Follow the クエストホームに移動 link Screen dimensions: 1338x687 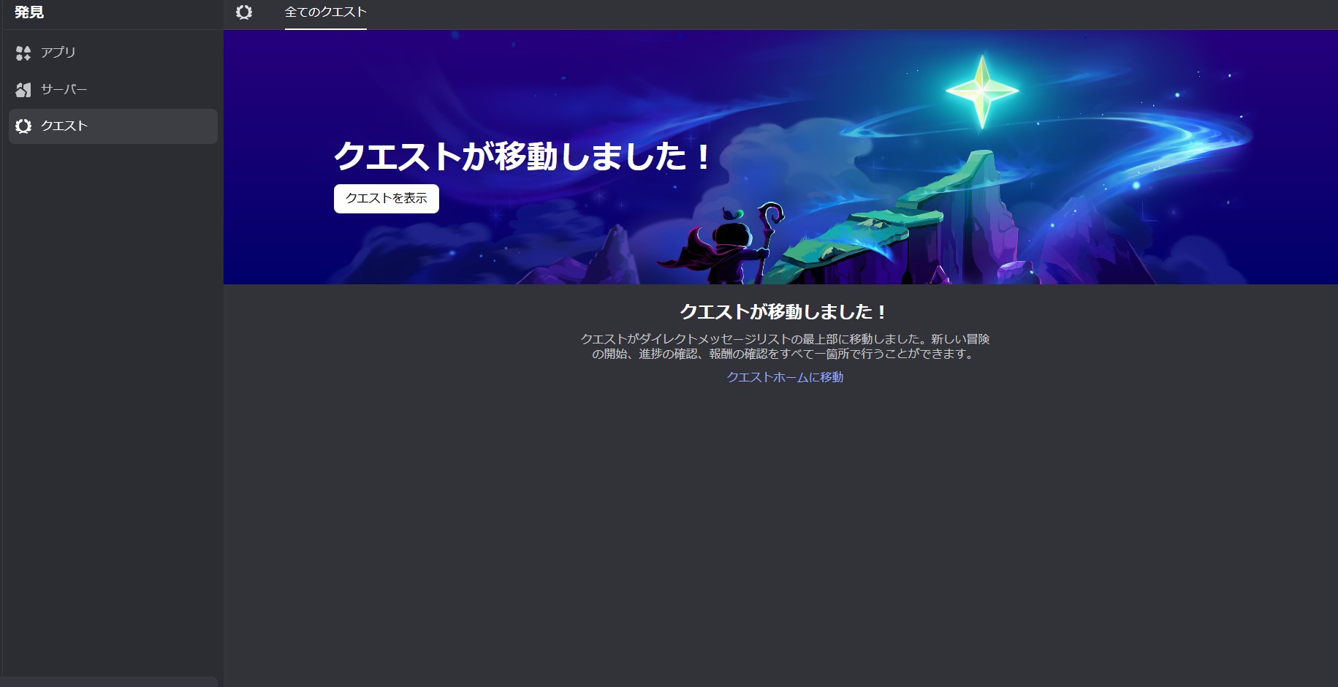tap(784, 377)
